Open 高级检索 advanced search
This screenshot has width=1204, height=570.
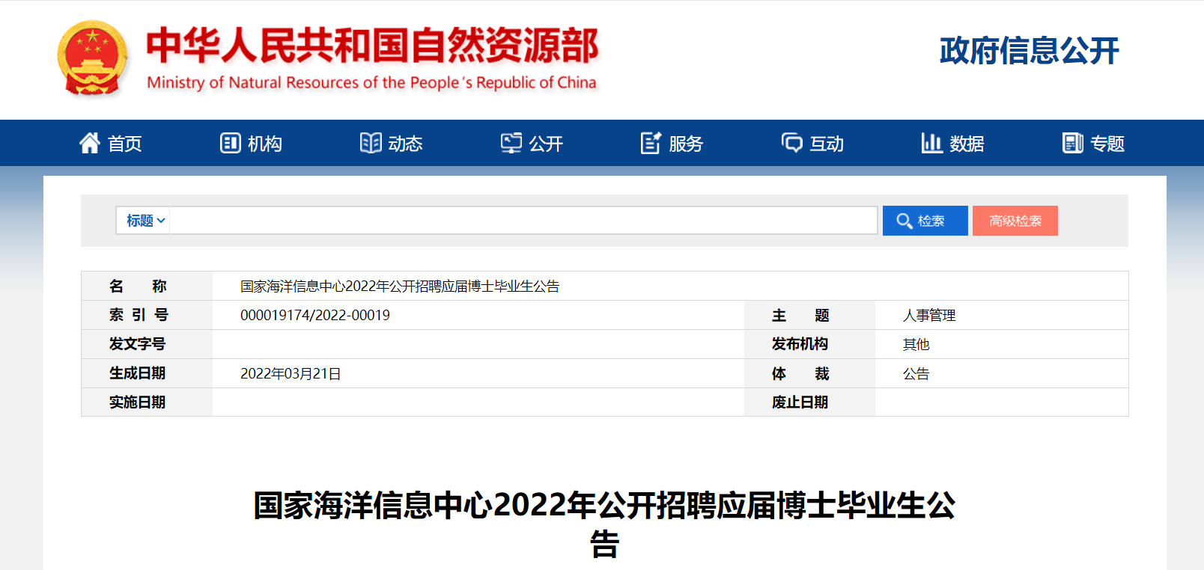[1015, 221]
